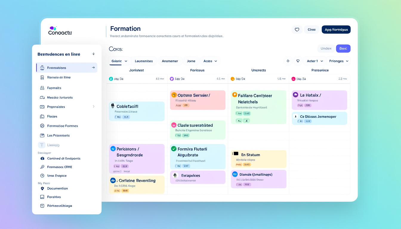
Task: Click the Urast Eropice sidebar icon
Action: (42, 176)
